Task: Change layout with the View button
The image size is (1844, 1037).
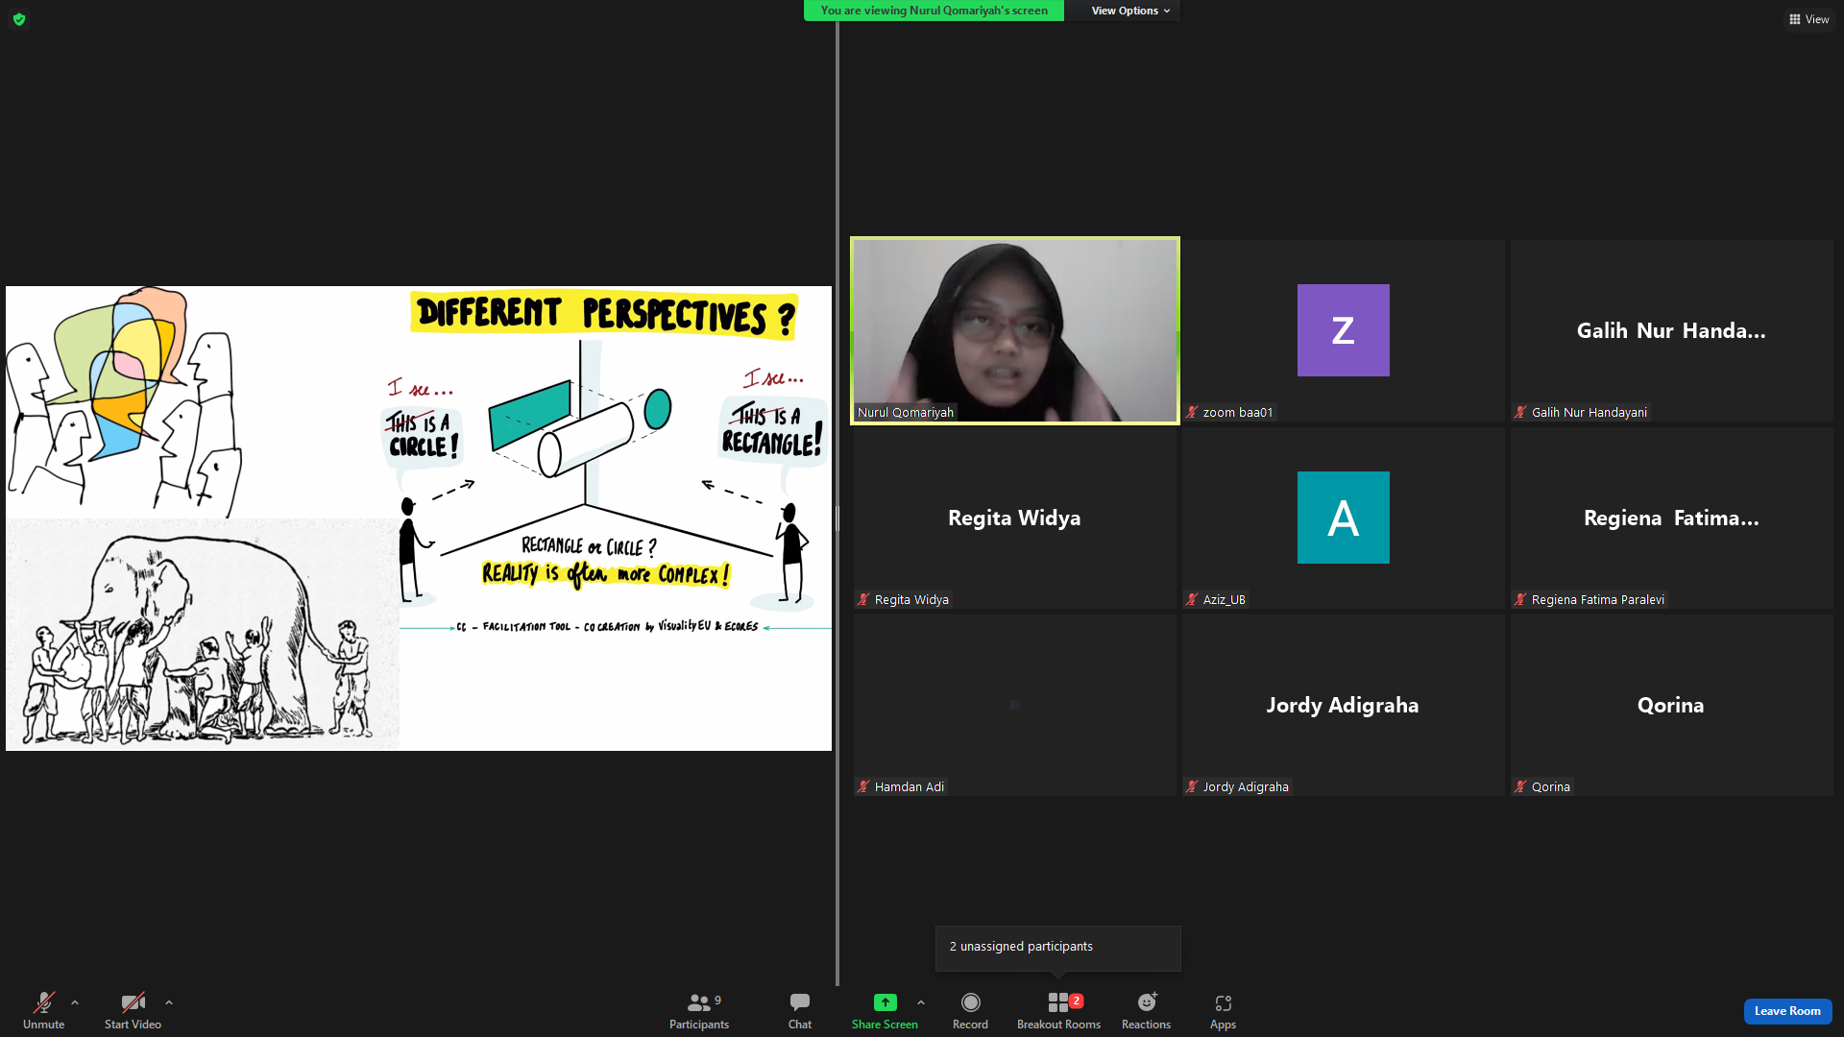Action: coord(1808,19)
